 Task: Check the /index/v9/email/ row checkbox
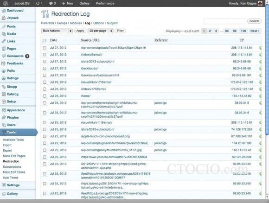point(45,55)
